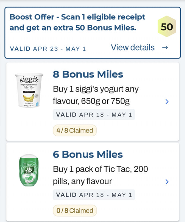Expand the siggi's yogurt offer chevron
185x222 pixels.
pyautogui.click(x=167, y=102)
